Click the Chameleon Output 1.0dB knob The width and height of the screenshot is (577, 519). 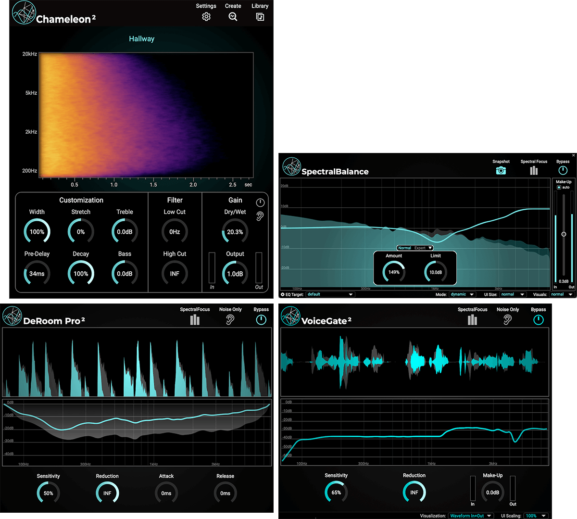[x=235, y=273]
